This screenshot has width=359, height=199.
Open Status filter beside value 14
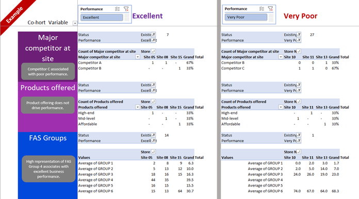(154, 135)
